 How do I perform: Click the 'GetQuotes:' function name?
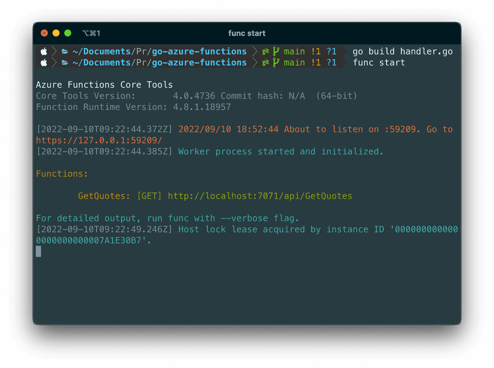click(x=104, y=196)
